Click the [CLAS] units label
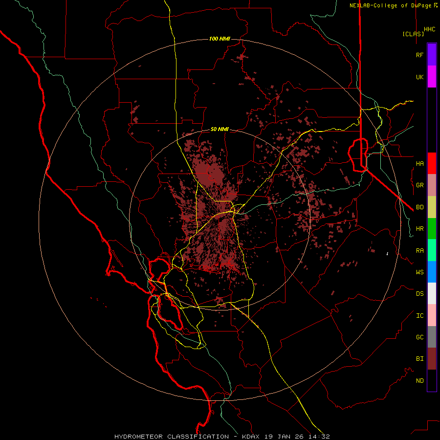This screenshot has height=440, width=440. [x=413, y=34]
